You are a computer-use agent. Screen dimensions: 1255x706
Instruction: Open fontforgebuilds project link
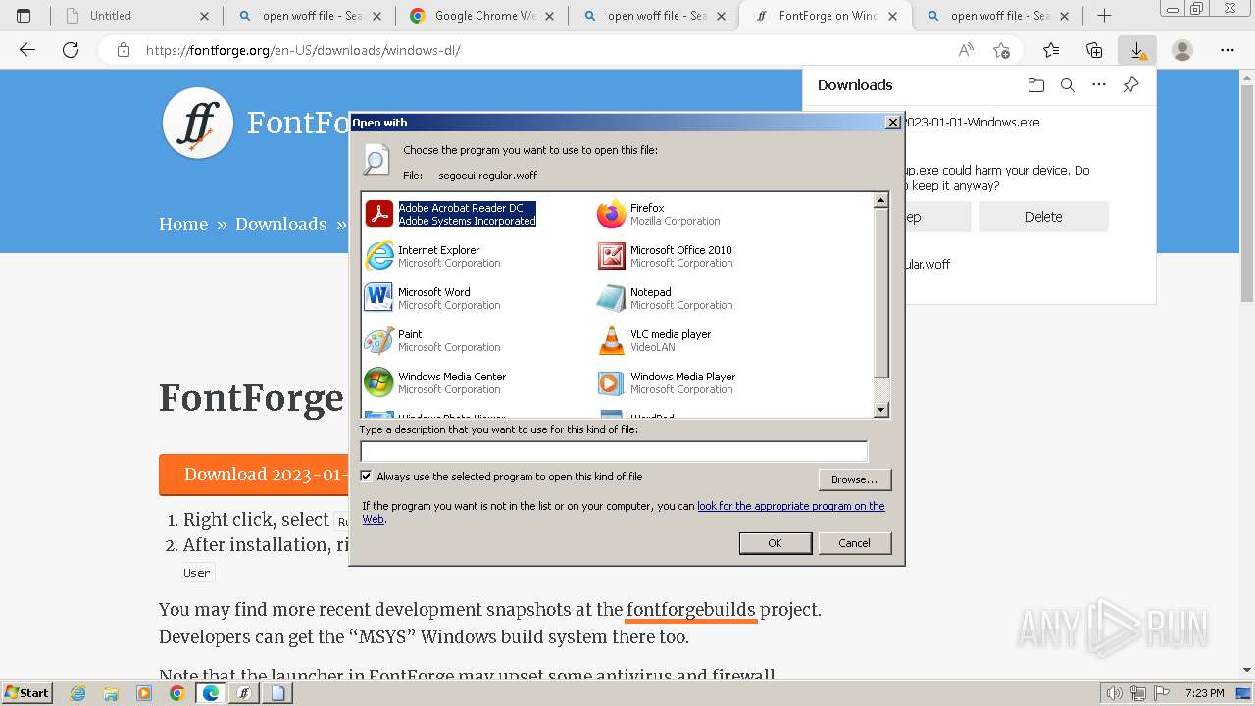point(691,610)
